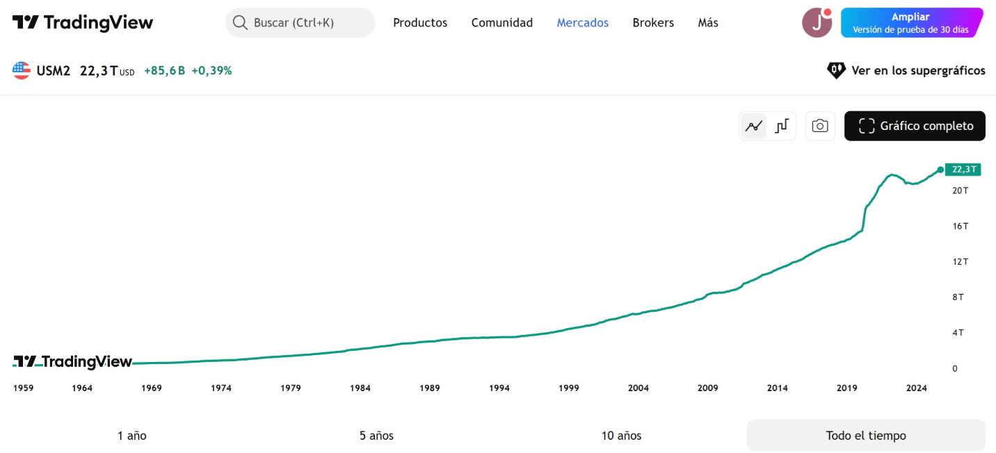Open the snapshot camera icon
Screen dimensions: 996x453
click(820, 126)
